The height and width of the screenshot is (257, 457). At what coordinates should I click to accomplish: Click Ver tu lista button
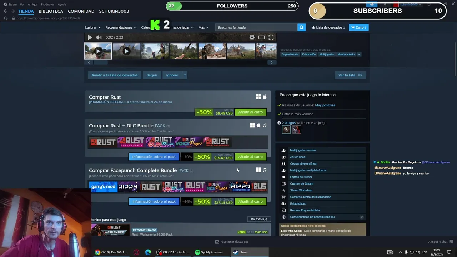tap(350, 75)
